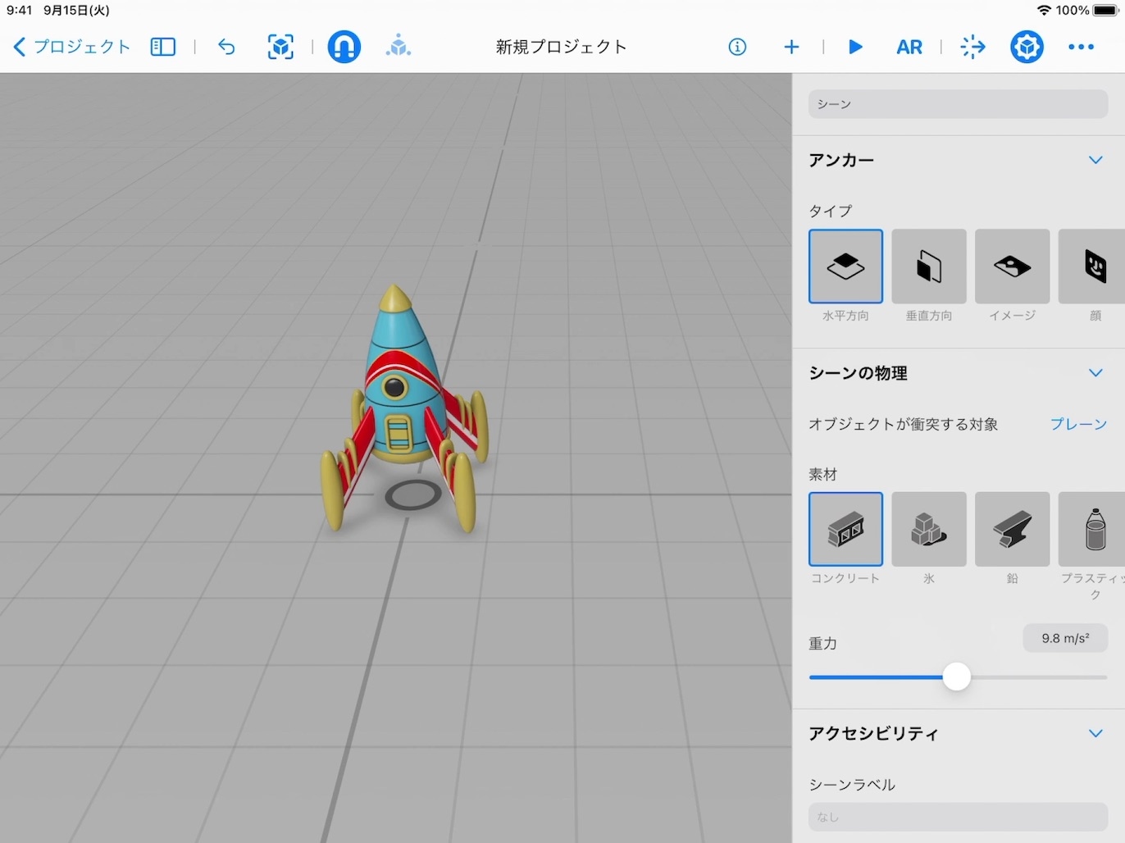Select the 垂直方向 anchor type

pos(929,267)
